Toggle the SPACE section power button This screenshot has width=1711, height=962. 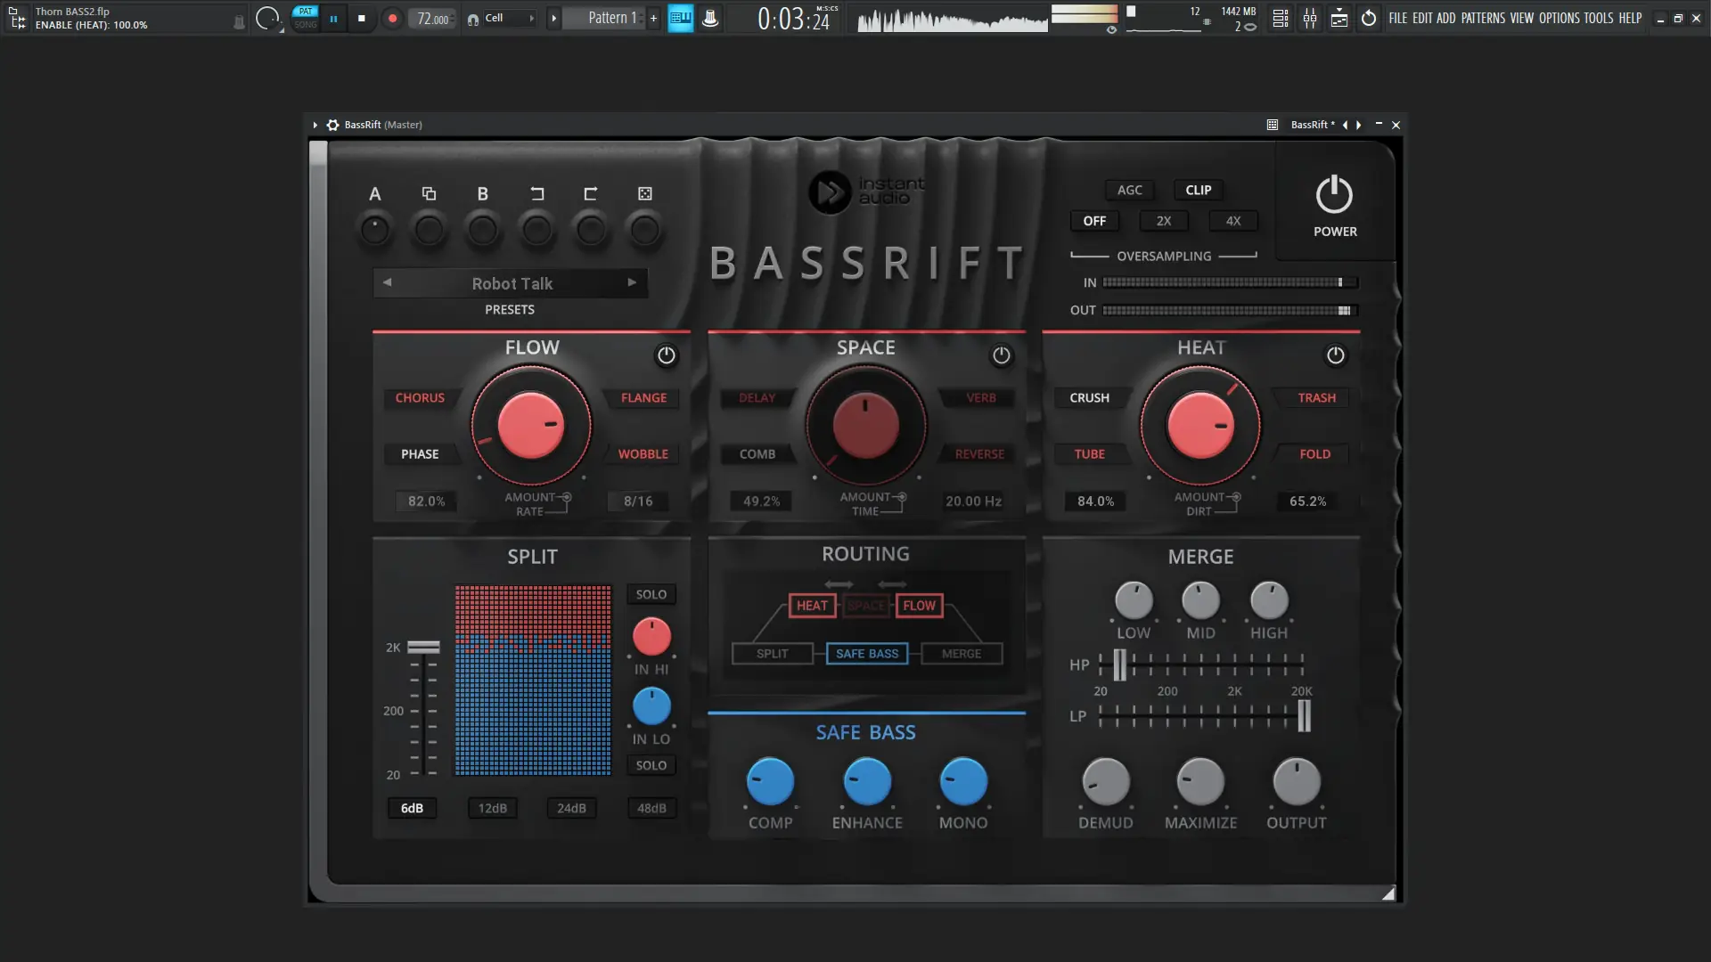1001,355
